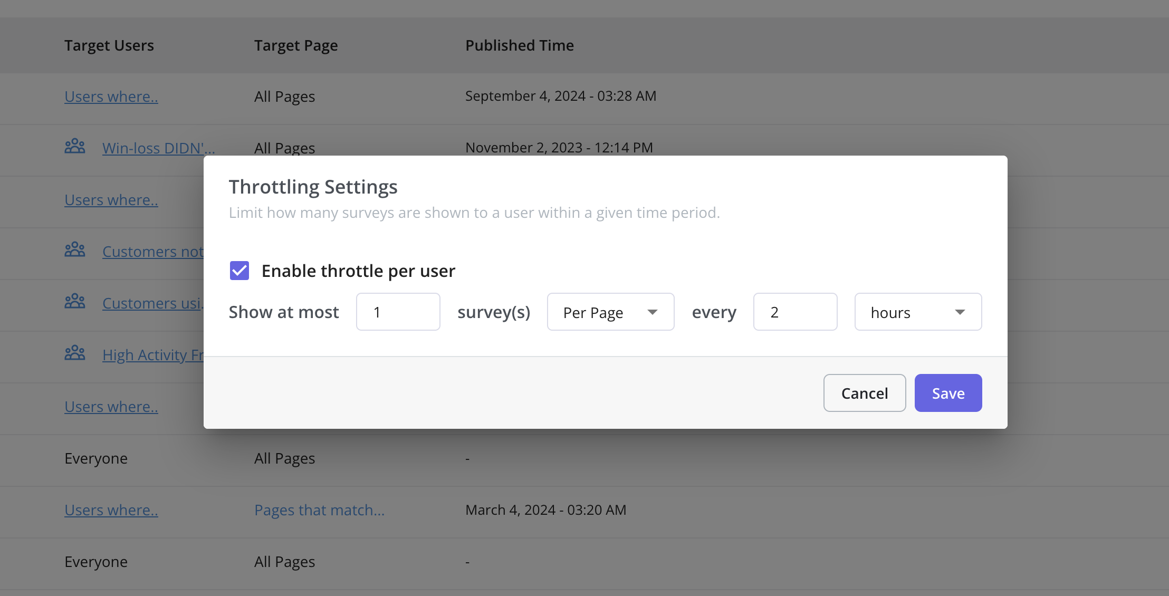
Task: Open the first Users where.. link
Action: (111, 97)
